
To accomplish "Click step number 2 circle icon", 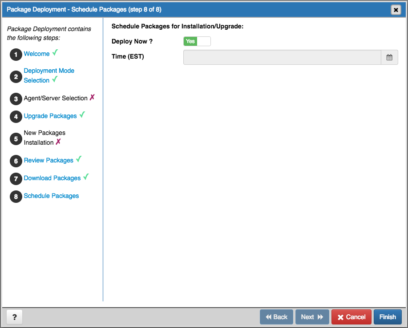I will [16, 77].
